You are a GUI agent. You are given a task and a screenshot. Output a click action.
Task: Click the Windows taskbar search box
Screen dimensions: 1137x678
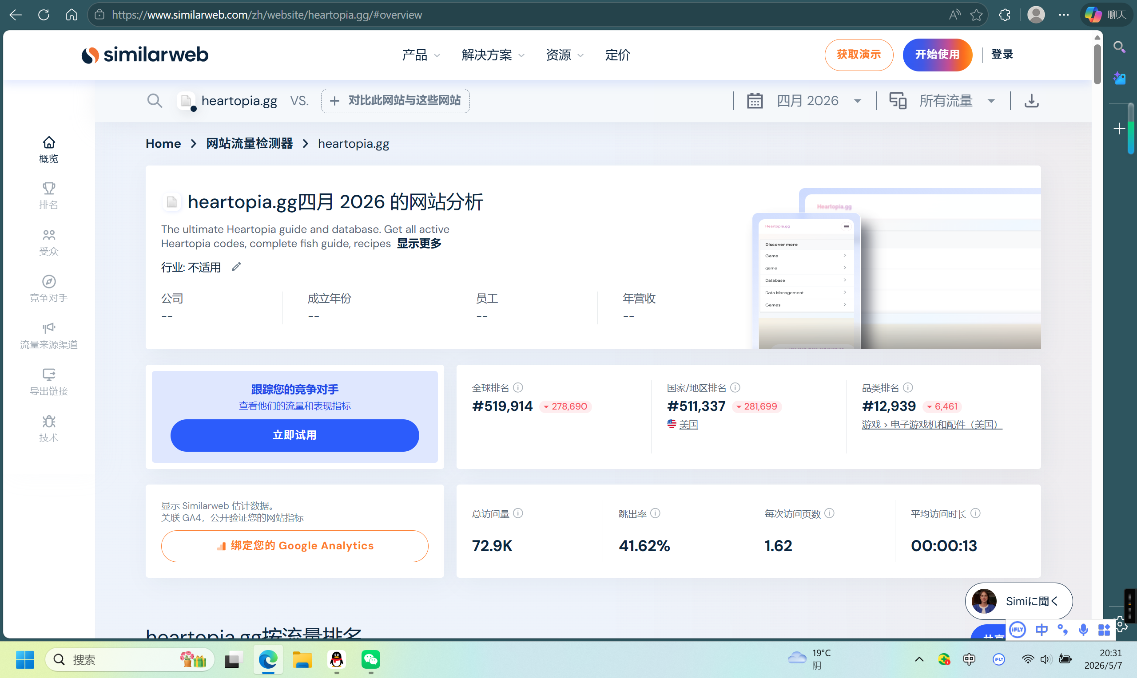point(130,659)
